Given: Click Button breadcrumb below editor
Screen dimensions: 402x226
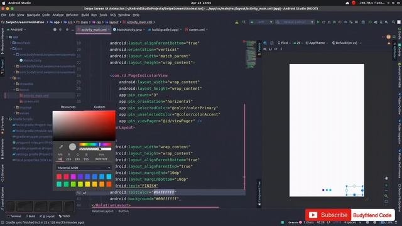Looking at the screenshot, I should pos(123,211).
